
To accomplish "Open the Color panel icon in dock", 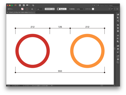I will click(118, 15).
